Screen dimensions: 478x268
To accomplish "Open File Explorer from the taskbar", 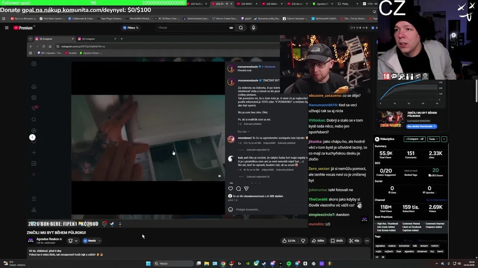I will pyautogui.click(x=207, y=264).
